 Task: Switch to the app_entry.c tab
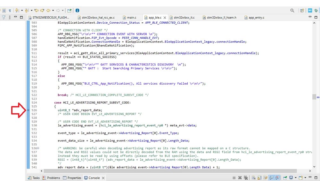click(x=254, y=18)
